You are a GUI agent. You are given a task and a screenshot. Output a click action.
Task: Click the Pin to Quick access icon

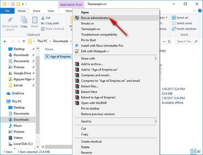pyautogui.click(x=10, y=20)
